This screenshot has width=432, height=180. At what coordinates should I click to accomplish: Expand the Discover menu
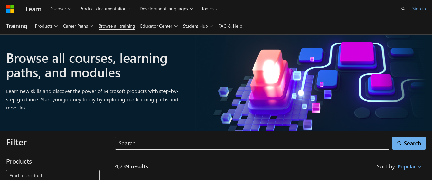point(60,9)
